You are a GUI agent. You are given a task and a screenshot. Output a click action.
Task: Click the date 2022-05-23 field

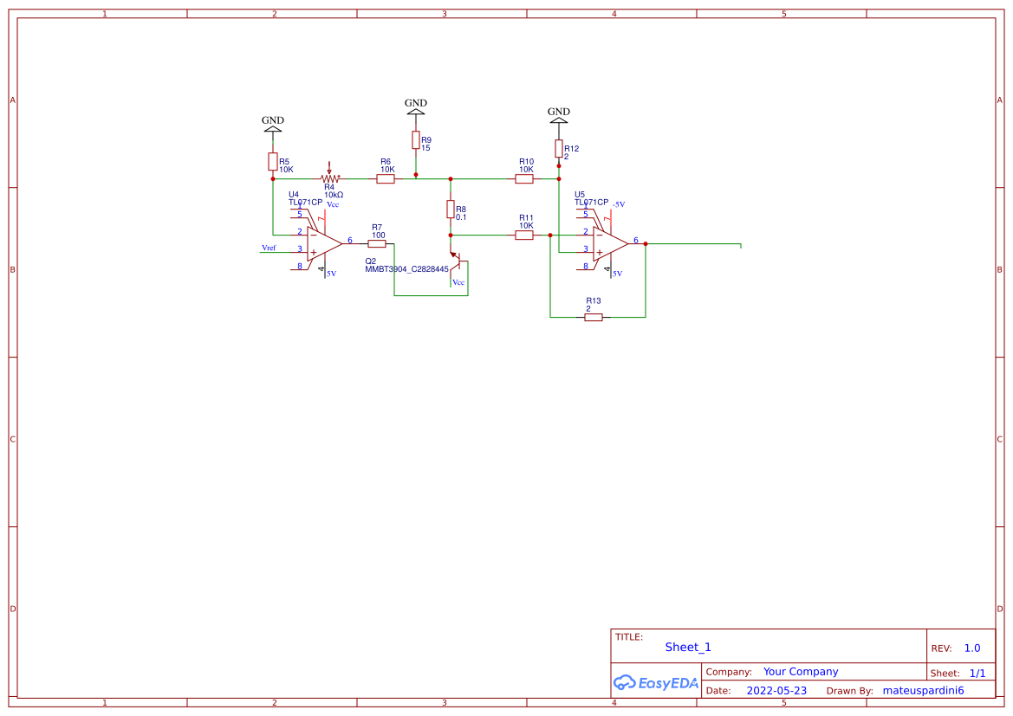click(777, 690)
